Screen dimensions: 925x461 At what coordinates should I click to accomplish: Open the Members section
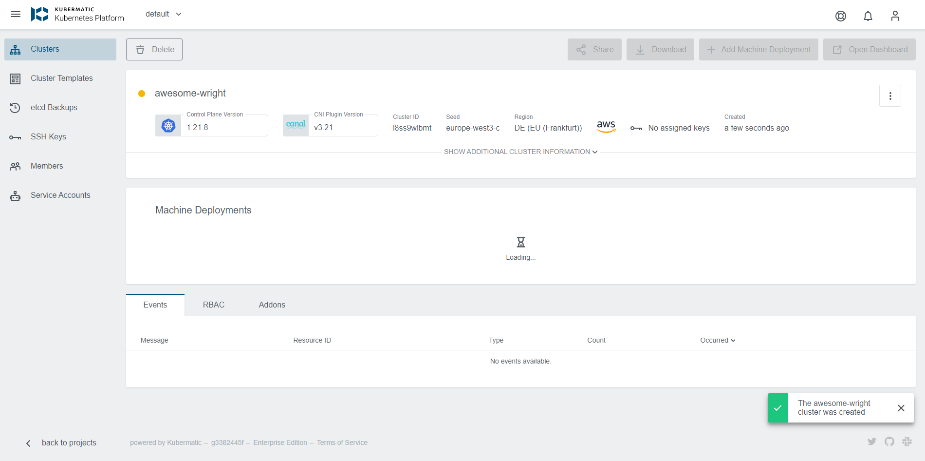coord(47,166)
